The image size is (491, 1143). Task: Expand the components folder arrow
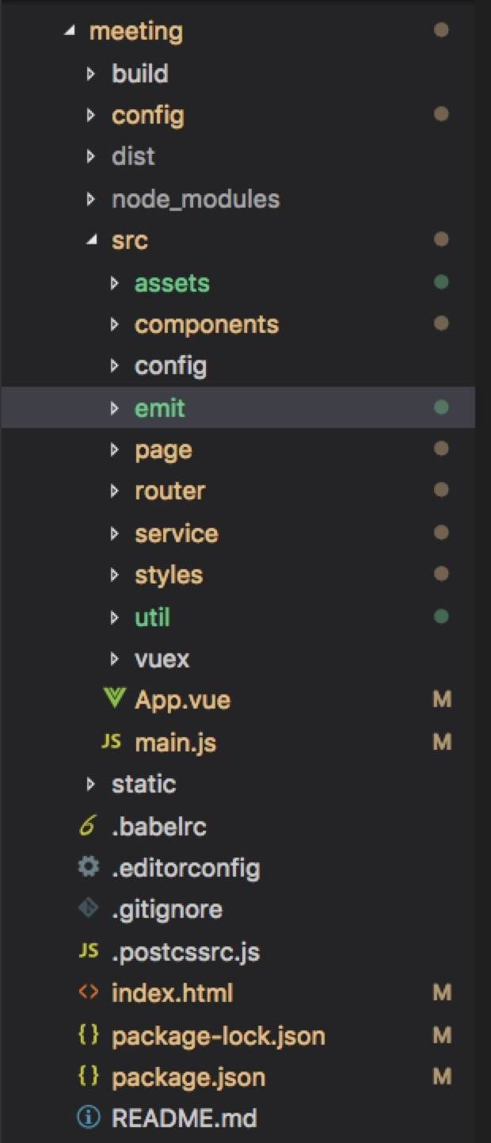[x=115, y=323]
